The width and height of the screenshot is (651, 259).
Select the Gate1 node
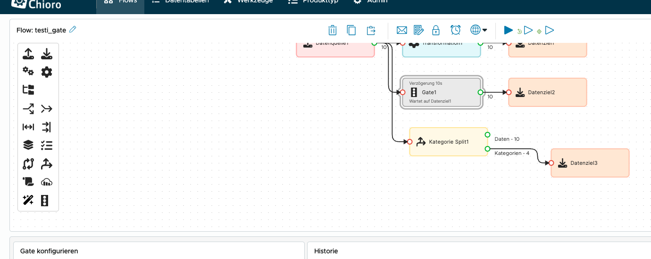441,92
